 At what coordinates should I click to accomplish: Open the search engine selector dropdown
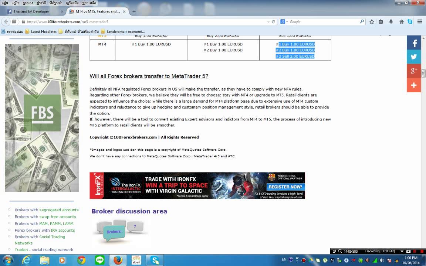pyautogui.click(x=284, y=22)
